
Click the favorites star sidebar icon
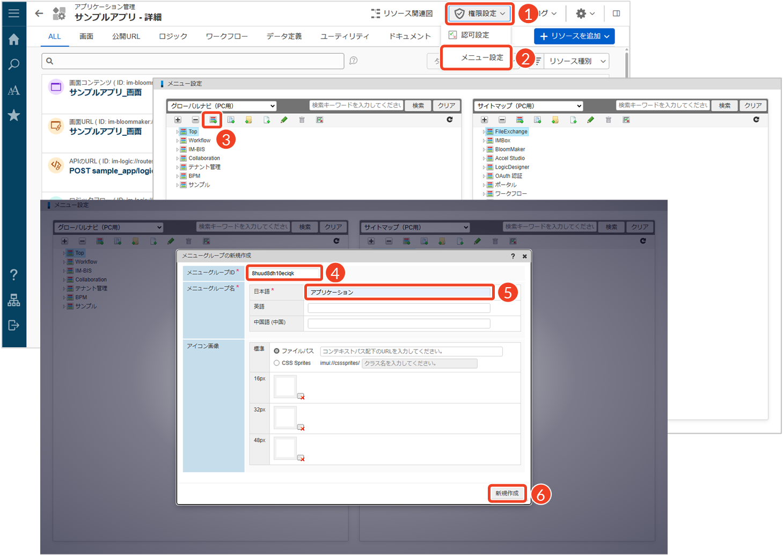pyautogui.click(x=14, y=115)
